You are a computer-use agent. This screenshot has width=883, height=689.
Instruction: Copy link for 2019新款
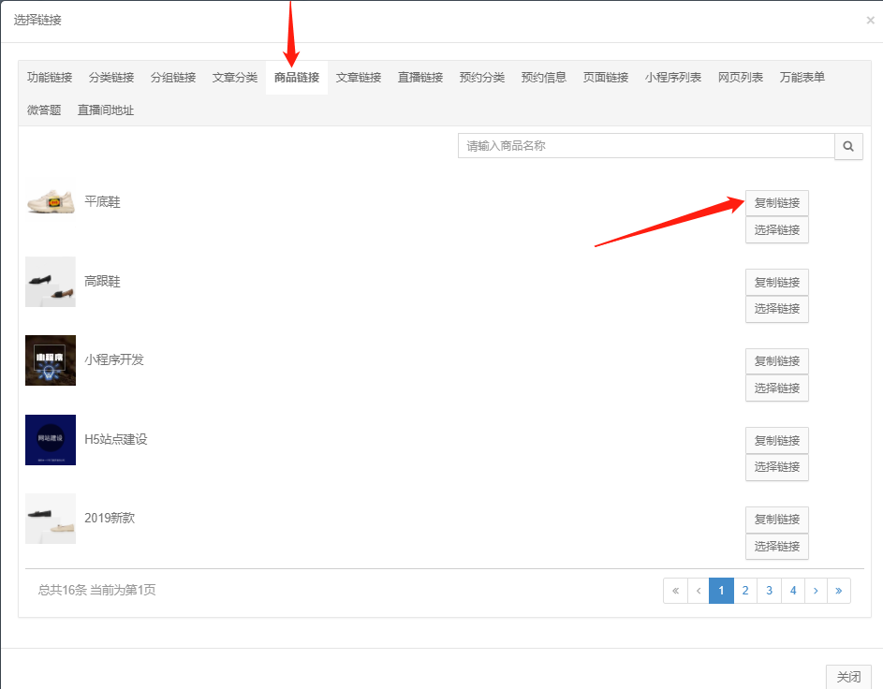777,520
